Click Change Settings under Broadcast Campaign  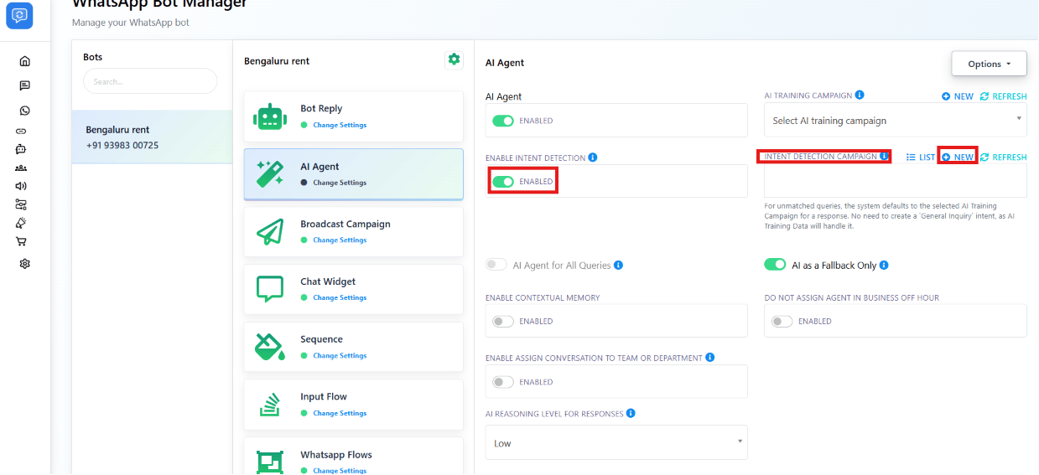point(340,240)
